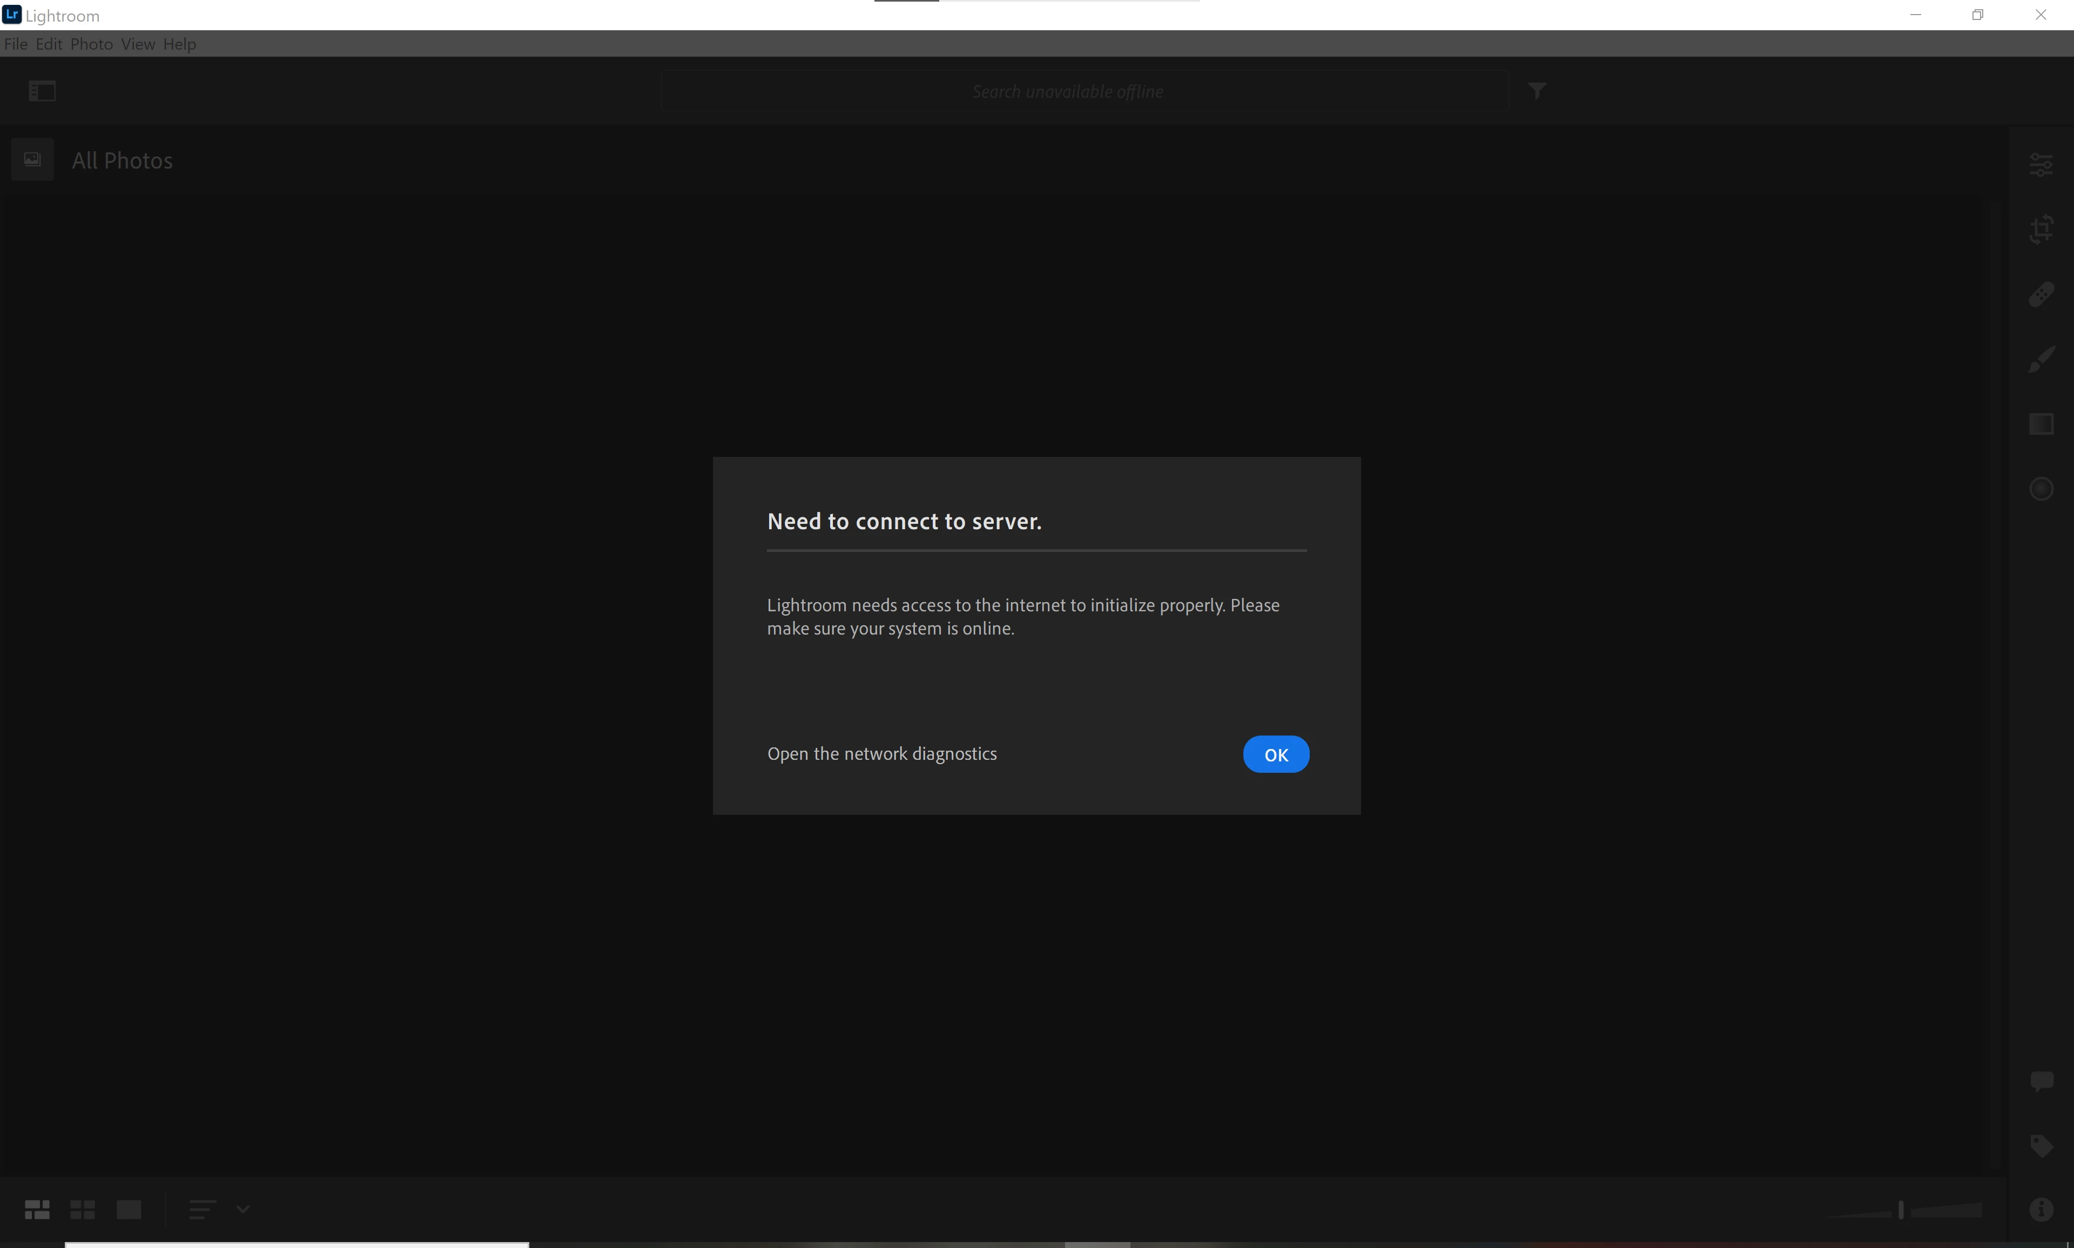
Task: Open the comments activity panel
Action: [2041, 1081]
